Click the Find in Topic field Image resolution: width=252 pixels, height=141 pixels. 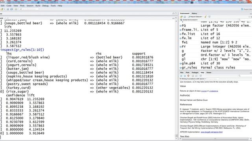(213, 79)
